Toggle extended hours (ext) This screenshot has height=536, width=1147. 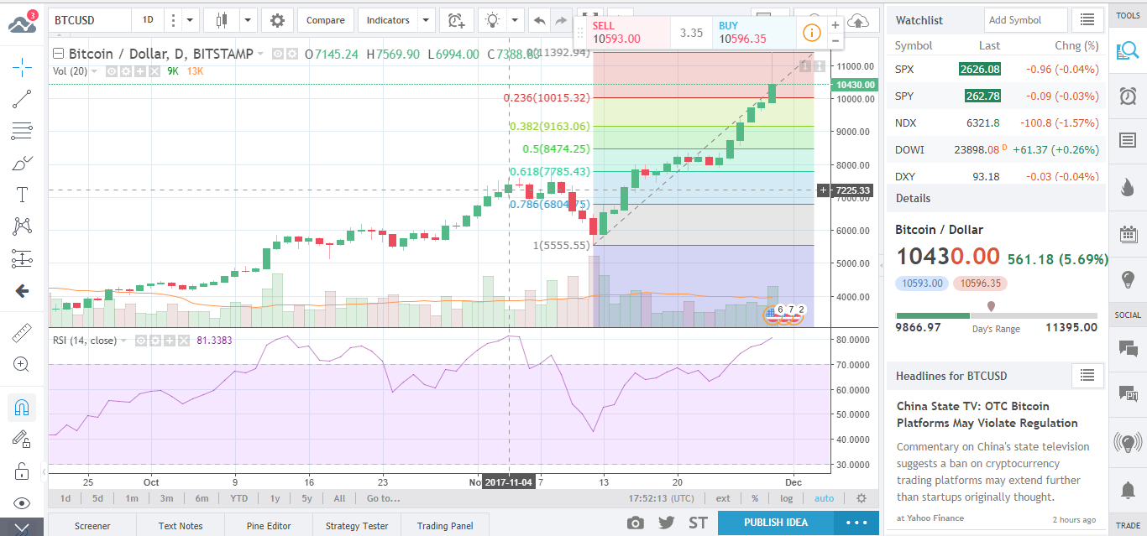[722, 498]
